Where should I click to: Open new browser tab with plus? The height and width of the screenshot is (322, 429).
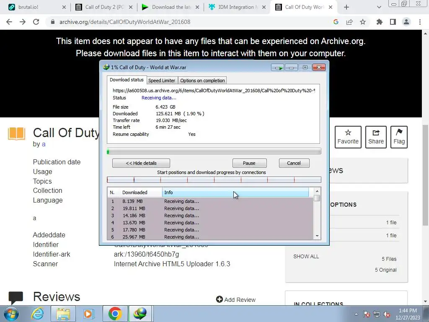(346, 7)
